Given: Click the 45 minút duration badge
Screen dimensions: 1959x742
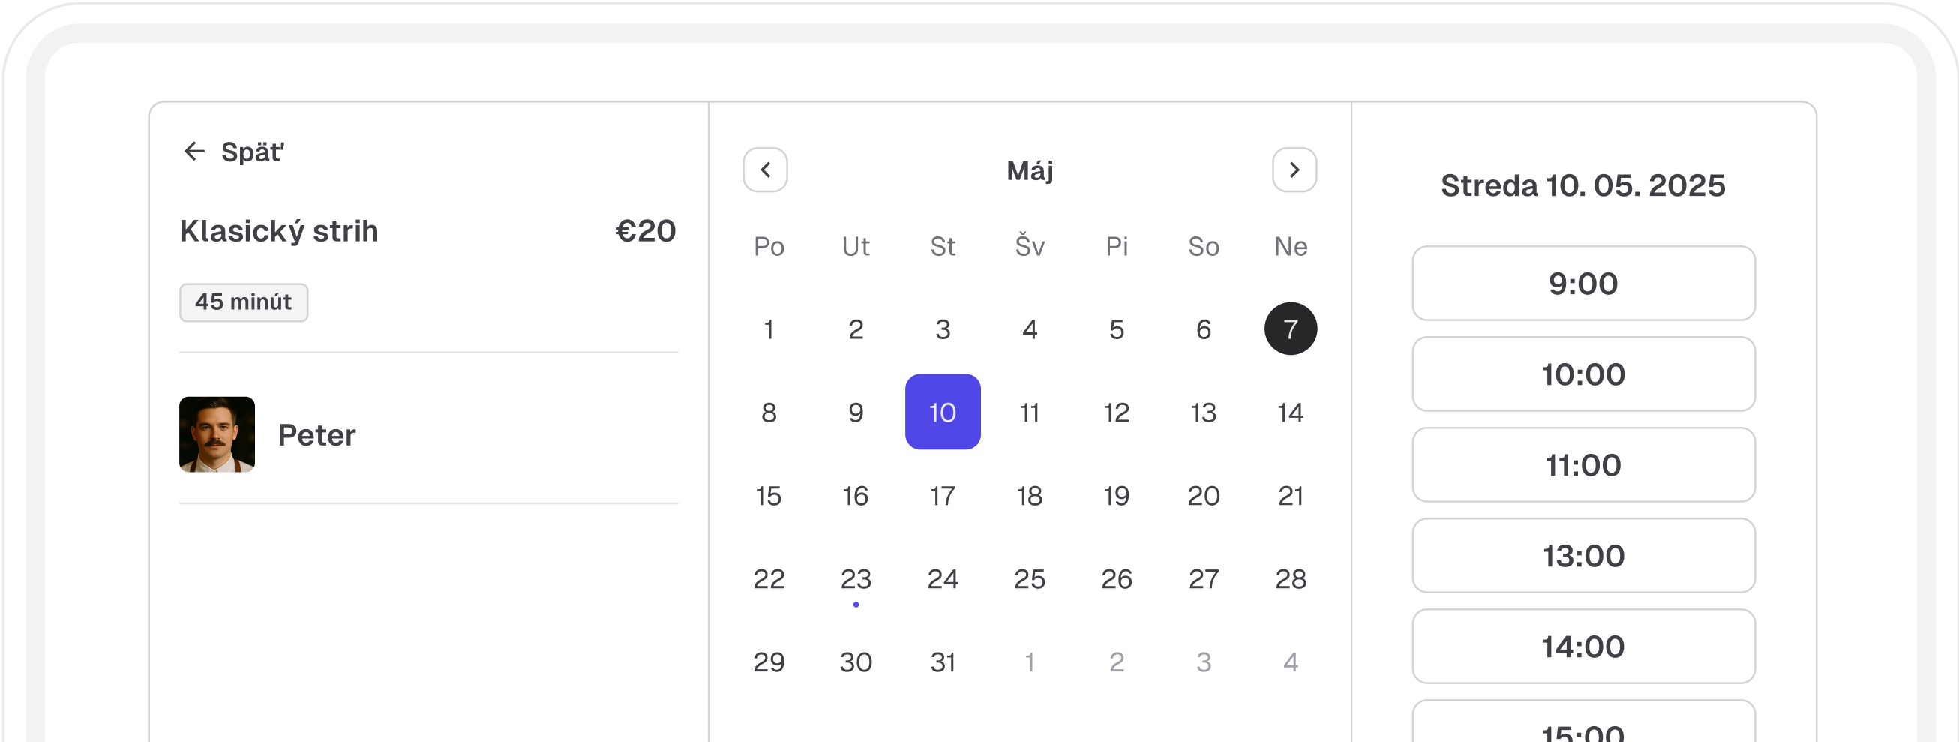Looking at the screenshot, I should click(243, 302).
